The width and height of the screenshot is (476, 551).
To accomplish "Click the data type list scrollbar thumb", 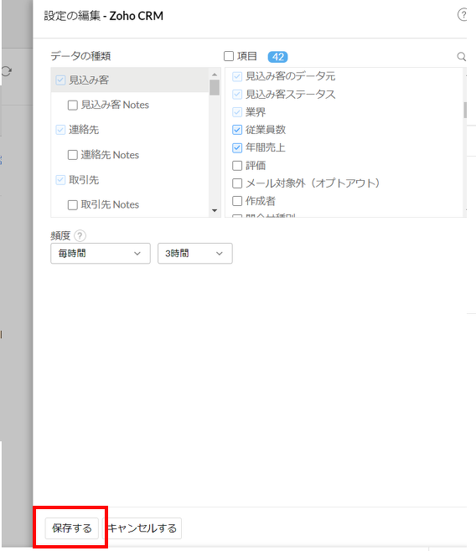I will [x=215, y=87].
